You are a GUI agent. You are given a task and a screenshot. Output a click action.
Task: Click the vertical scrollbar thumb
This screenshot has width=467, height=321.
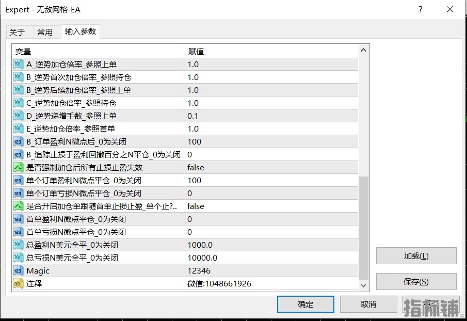[363, 229]
